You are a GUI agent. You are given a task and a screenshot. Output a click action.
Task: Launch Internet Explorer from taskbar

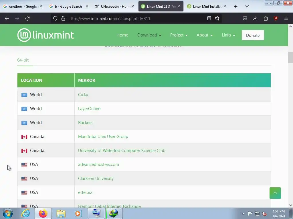coord(25,213)
